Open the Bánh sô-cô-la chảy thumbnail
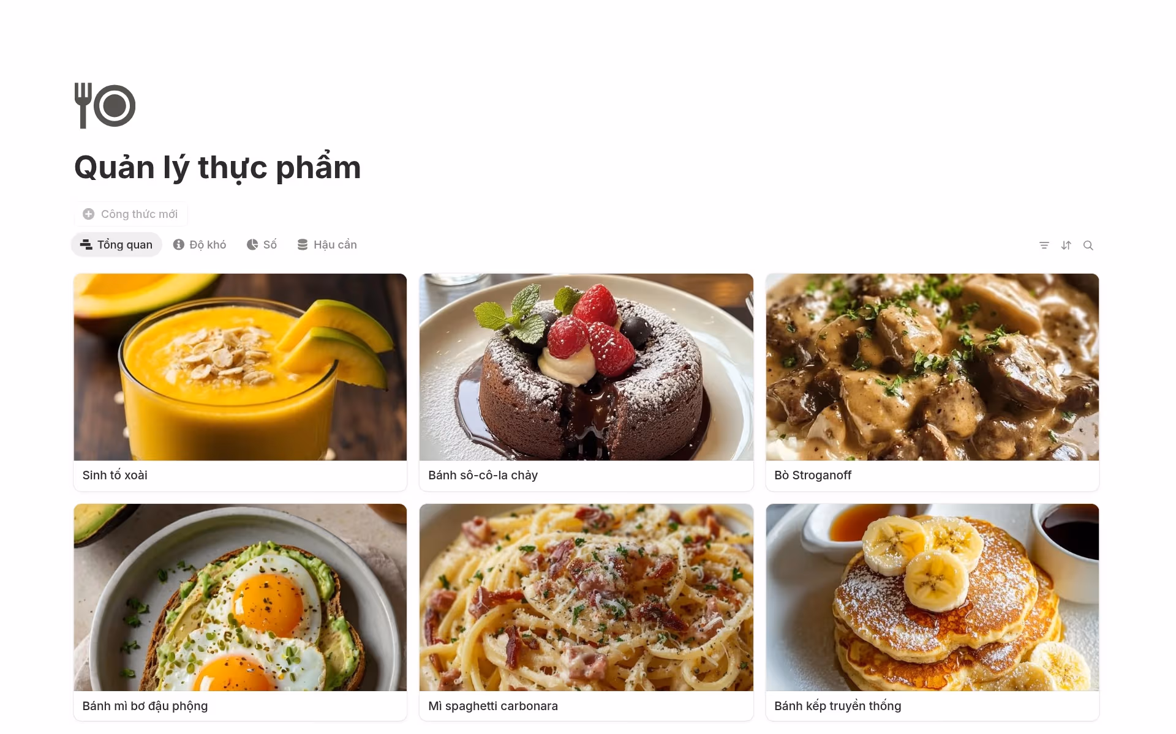Image resolution: width=1176 pixels, height=734 pixels. tap(586, 367)
